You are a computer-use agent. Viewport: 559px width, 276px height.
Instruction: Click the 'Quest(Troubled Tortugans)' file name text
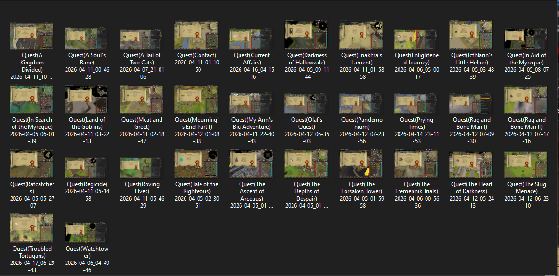tap(31, 252)
